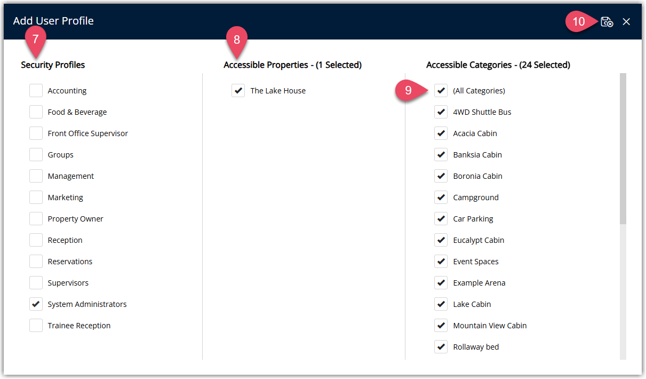The width and height of the screenshot is (646, 379).
Task: Select the Groups security profile
Action: pos(36,154)
